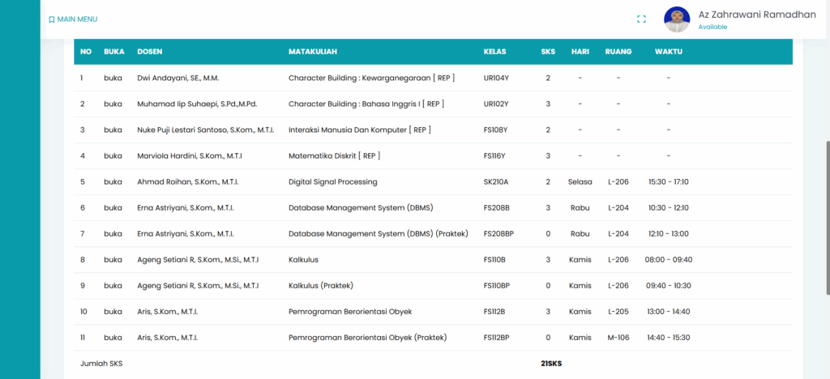
Task: Select the Digital Signal Processing course row
Action: pos(332,182)
